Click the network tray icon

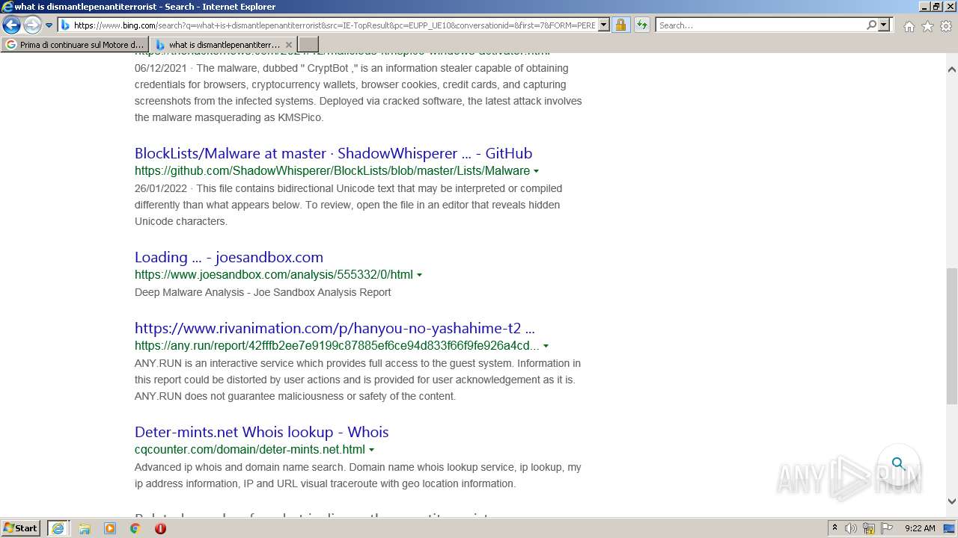pos(869,528)
